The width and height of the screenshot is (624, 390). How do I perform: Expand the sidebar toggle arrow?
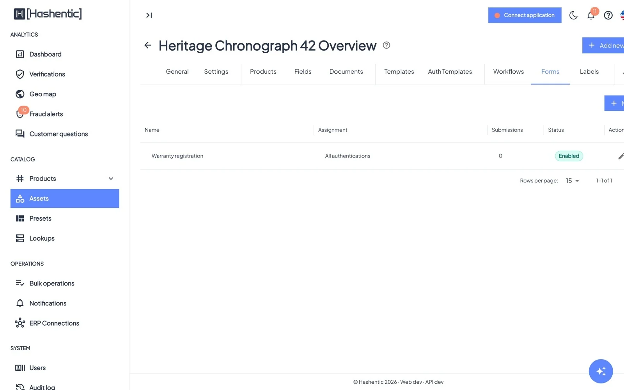pyautogui.click(x=149, y=15)
